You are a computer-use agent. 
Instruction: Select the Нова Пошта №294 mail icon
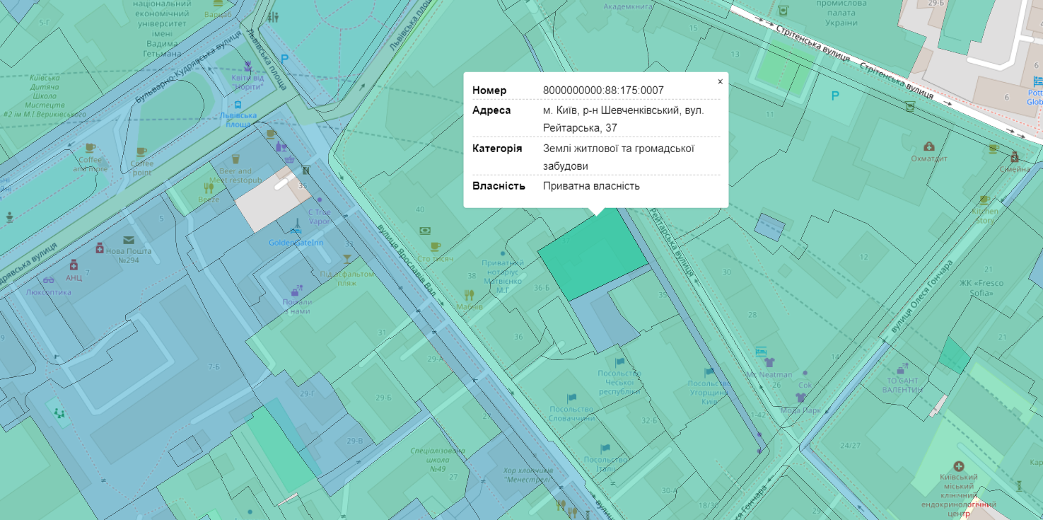click(128, 241)
